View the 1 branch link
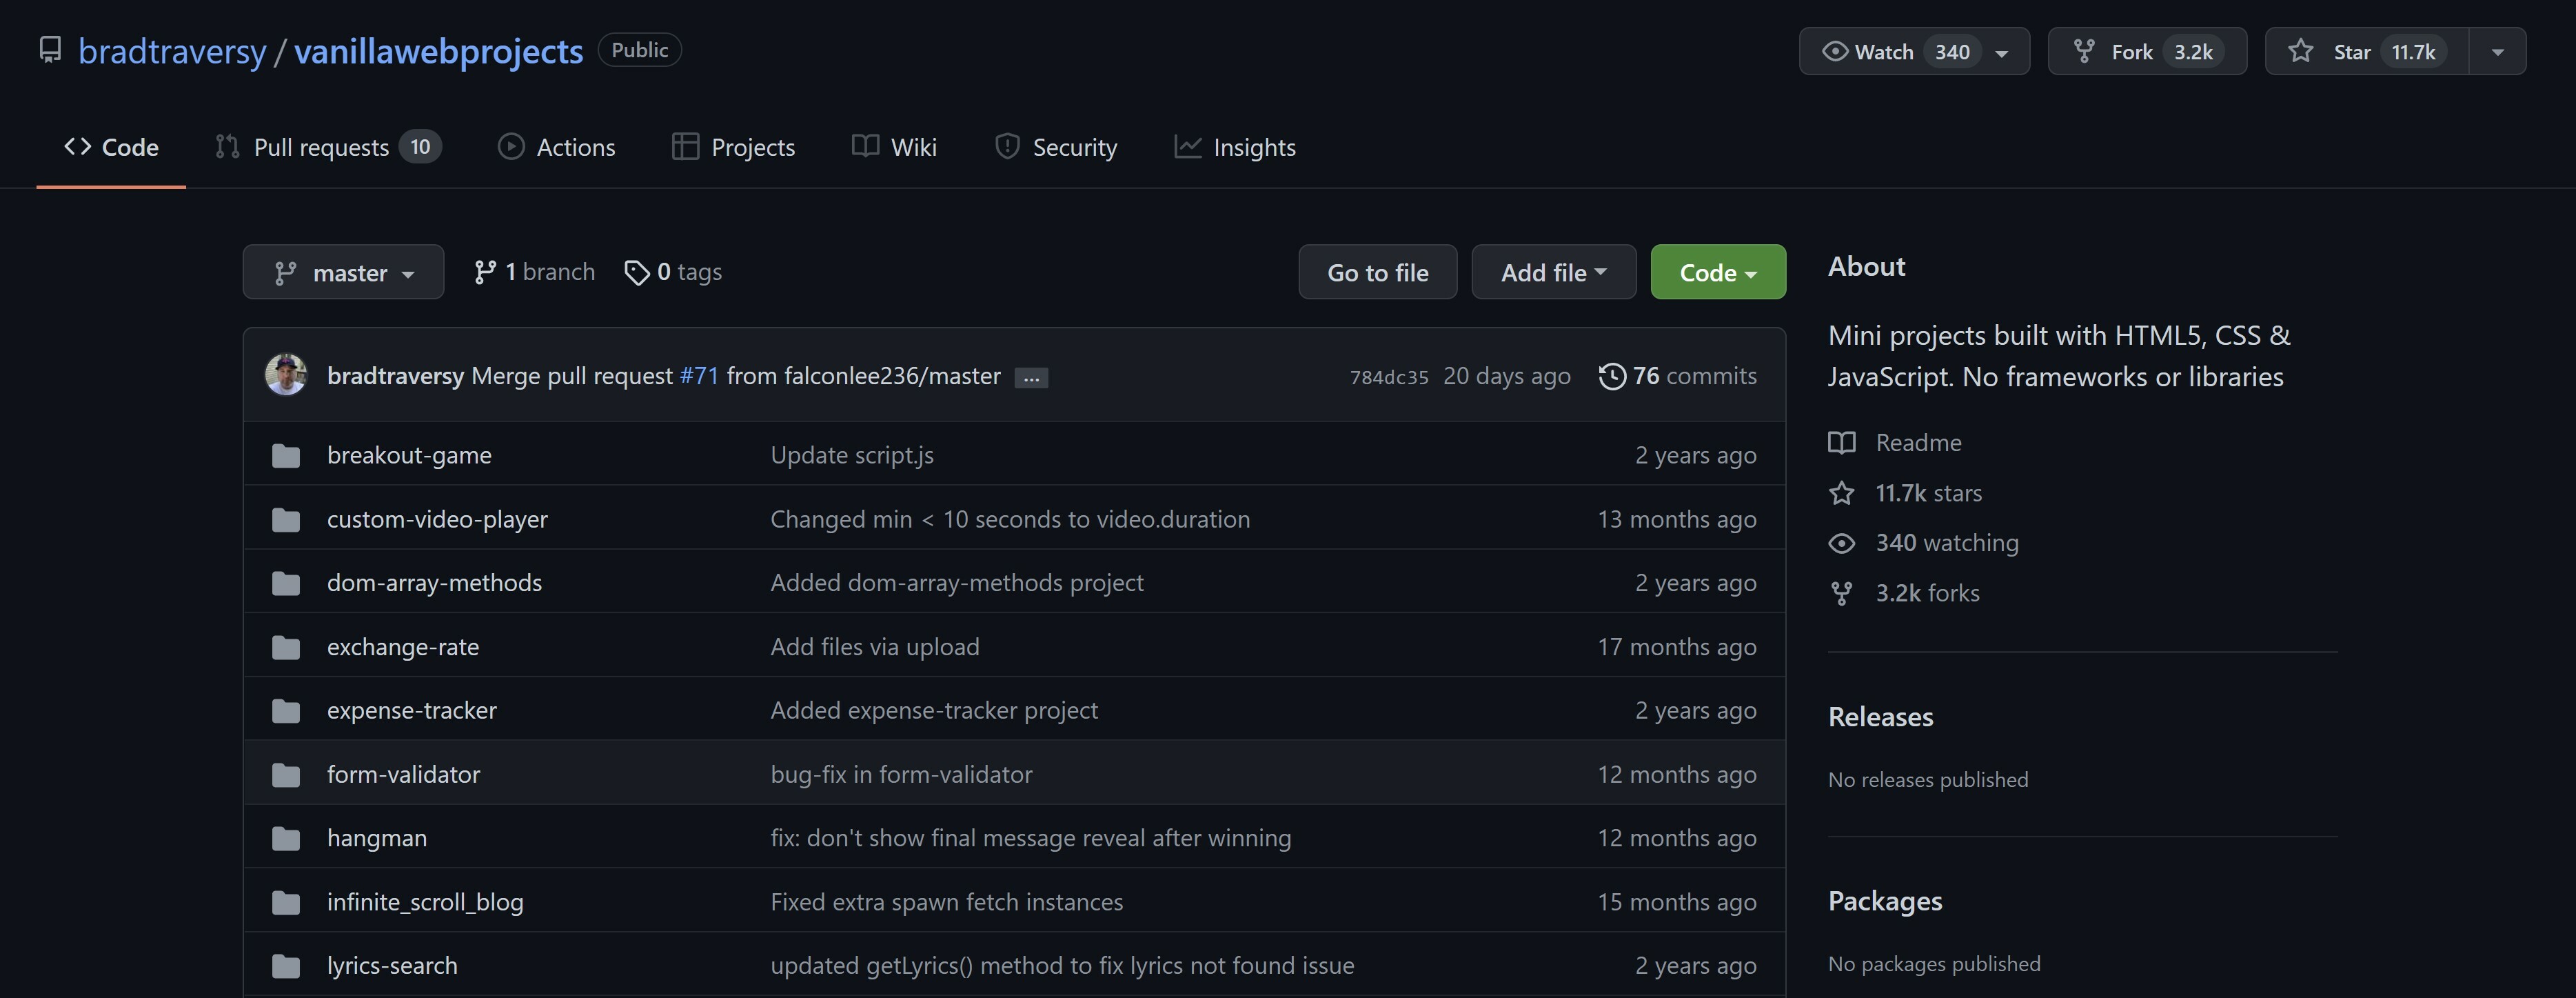 click(534, 272)
